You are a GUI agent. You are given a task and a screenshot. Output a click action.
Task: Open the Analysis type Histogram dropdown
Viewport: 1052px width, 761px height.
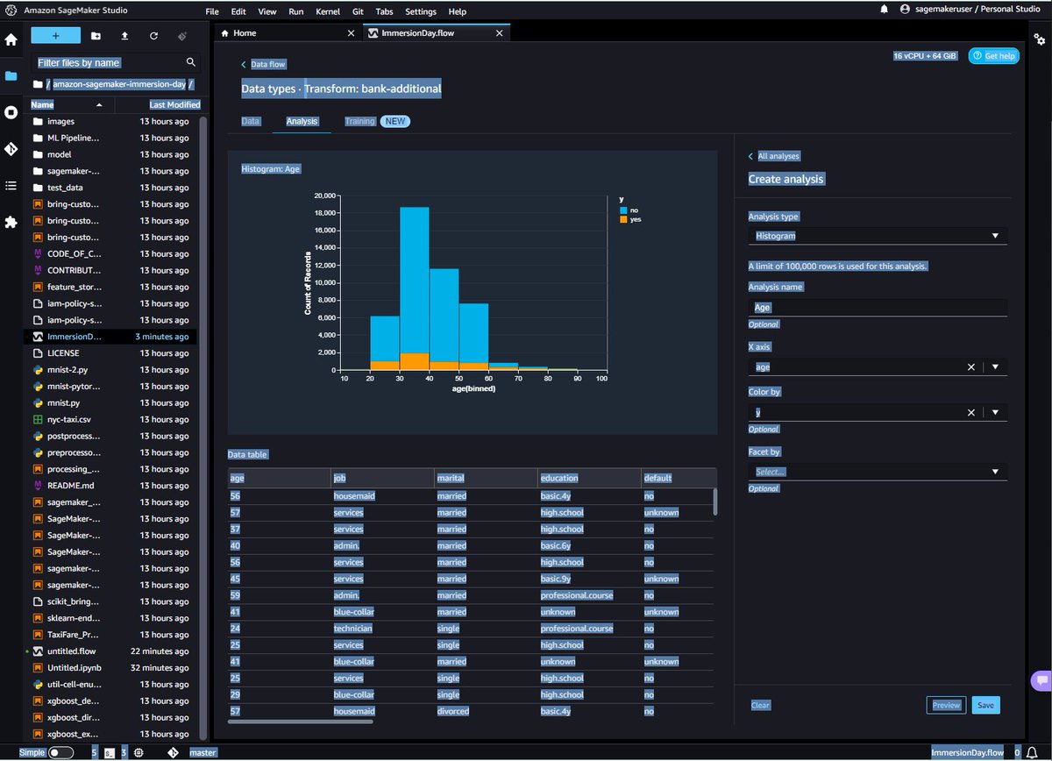click(x=878, y=236)
